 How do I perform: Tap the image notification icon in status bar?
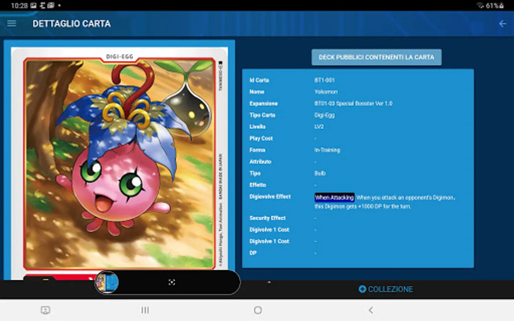tap(33, 5)
